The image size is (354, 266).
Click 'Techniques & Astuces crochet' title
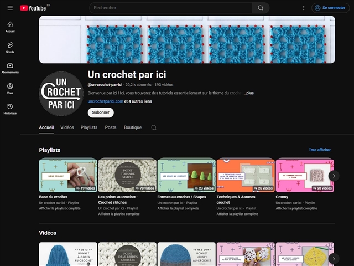(236, 199)
